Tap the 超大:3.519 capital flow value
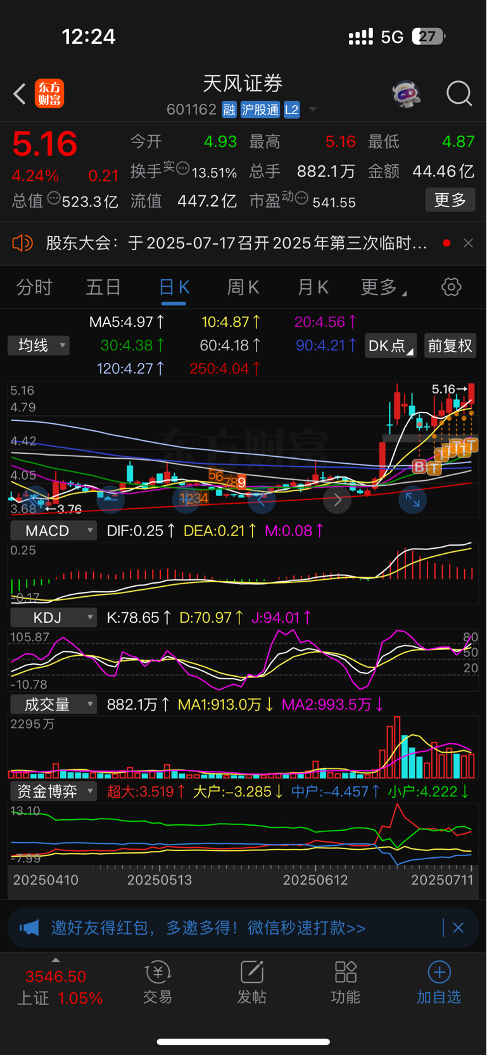Screen dimensions: 487x1055 point(146,791)
